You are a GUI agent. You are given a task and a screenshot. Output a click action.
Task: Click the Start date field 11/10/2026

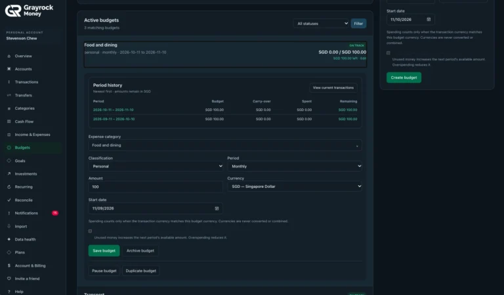[x=410, y=20]
